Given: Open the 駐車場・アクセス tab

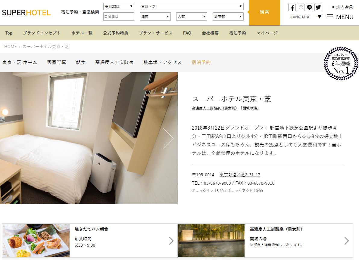Looking at the screenshot, I should coord(162,62).
